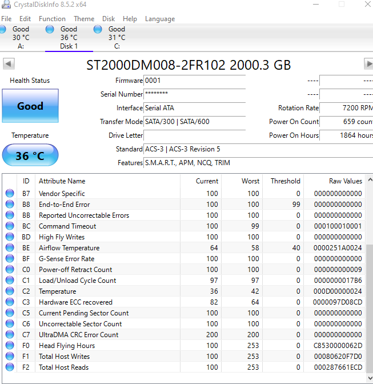Click the Raw Values column header

pos(334,181)
